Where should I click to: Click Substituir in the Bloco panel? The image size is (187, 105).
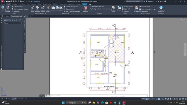click(x=15, y=11)
